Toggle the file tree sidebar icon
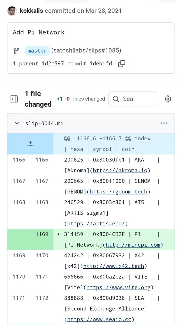Viewport: 182px width, 325px height. click(x=14, y=99)
